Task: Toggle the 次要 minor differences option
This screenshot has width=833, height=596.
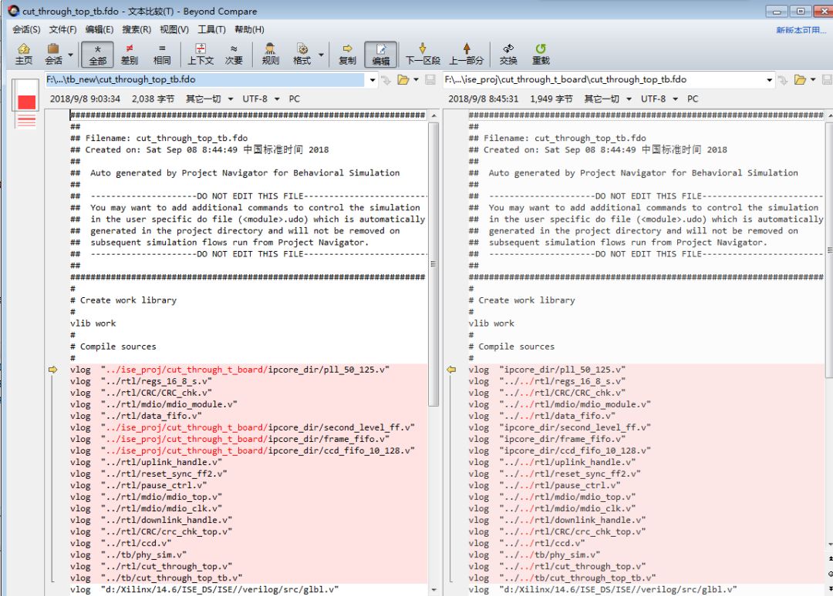Action: 234,54
